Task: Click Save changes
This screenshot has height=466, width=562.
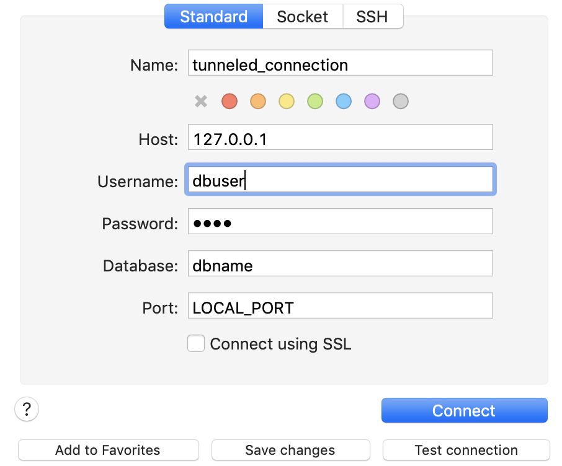Action: (290, 450)
